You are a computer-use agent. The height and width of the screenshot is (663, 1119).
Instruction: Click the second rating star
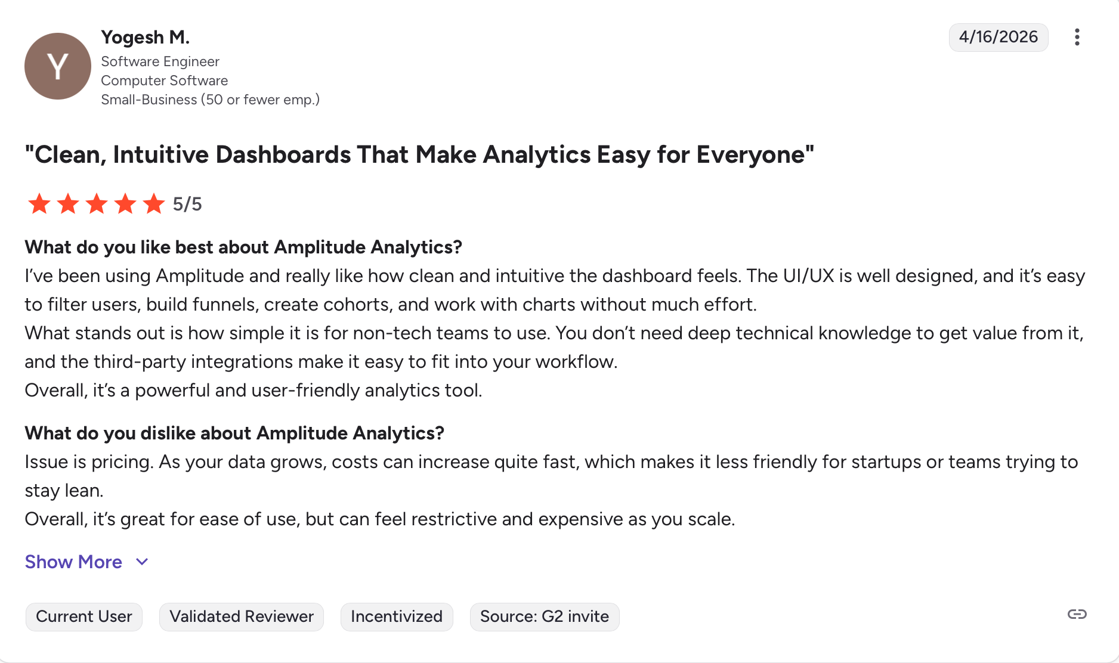(68, 204)
